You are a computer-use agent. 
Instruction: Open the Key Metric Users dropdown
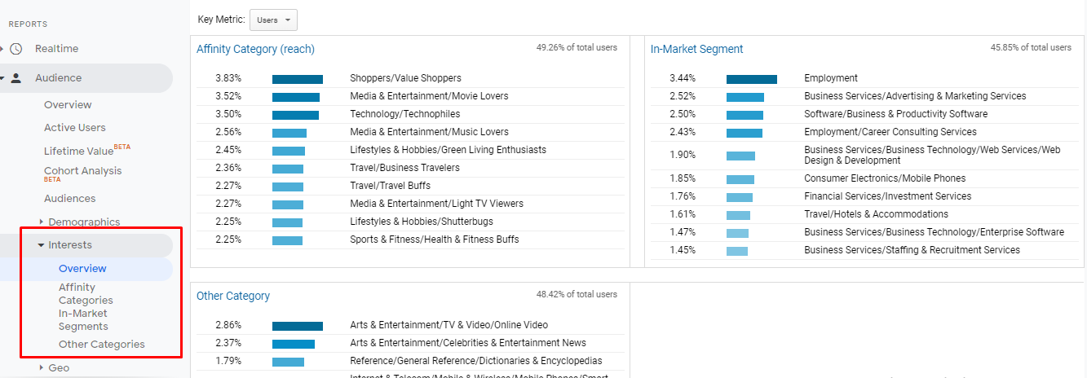[273, 20]
